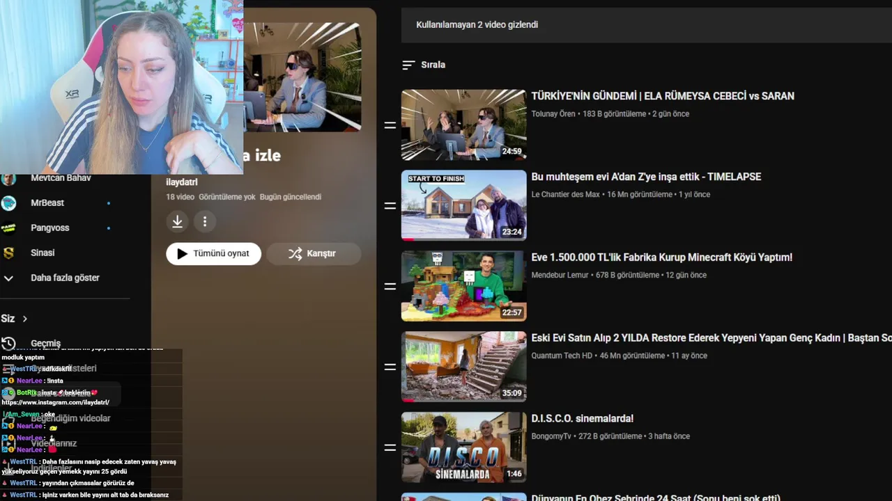This screenshot has height=501, width=892.
Task: Open title Bu muhteşem evi A'dan Z'ye inşa ettik
Action: [x=646, y=177]
